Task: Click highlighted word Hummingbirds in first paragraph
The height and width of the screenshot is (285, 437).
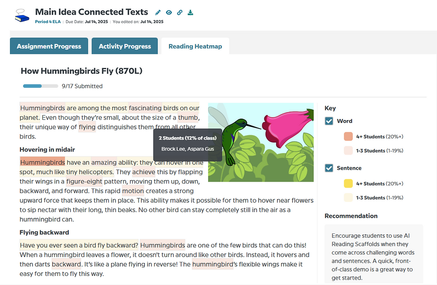Action: [42, 108]
